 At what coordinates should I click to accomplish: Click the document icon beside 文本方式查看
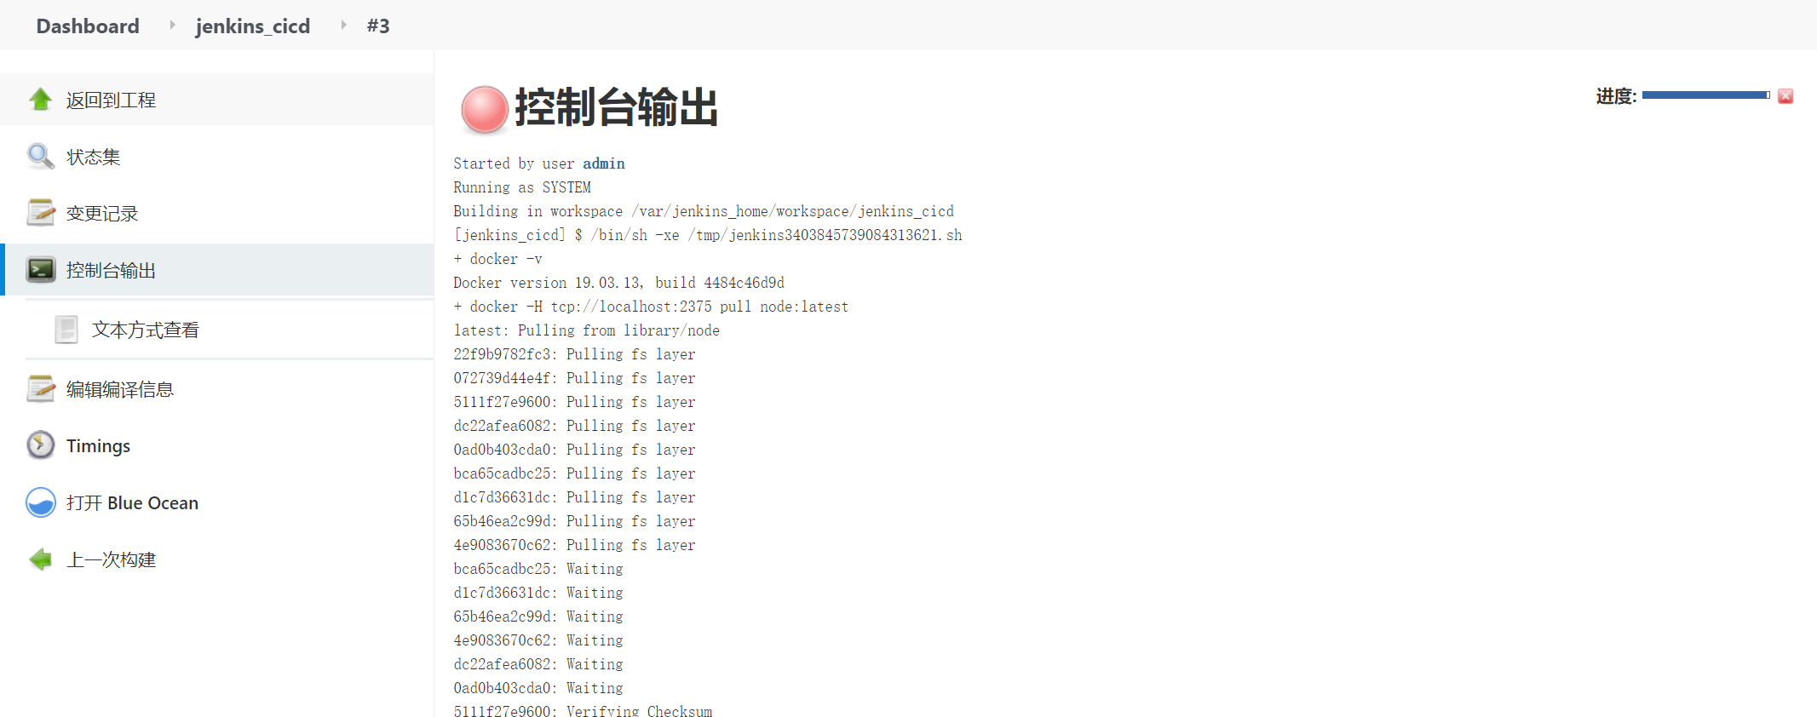tap(66, 330)
